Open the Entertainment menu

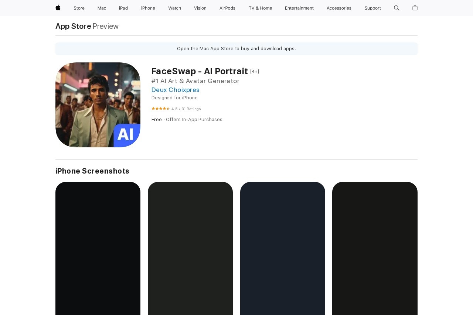pos(299,8)
